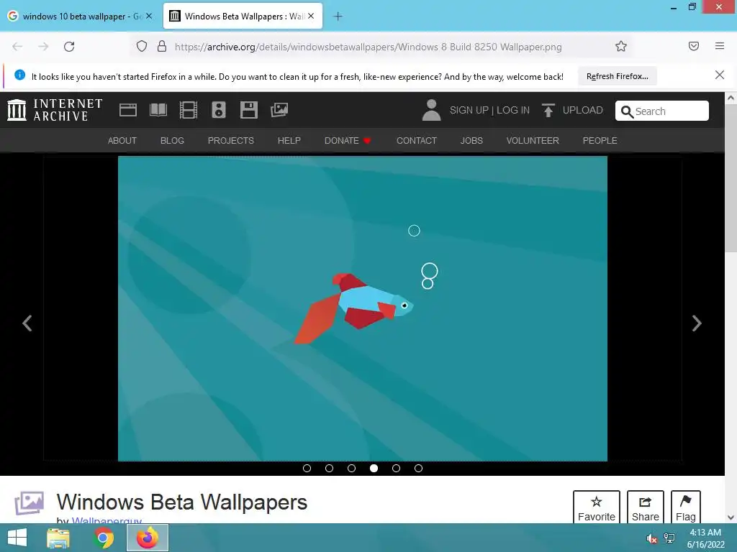
Task: Select the second carousel dot
Action: click(x=329, y=469)
